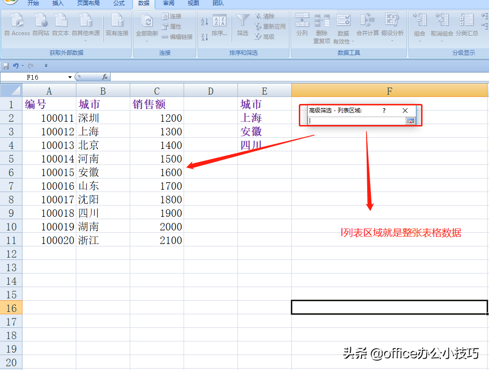Click Consolidate (合并计算)
This screenshot has height=370, width=489.
click(x=367, y=24)
